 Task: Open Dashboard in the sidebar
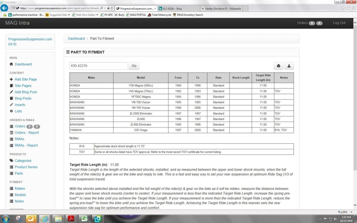23,64
